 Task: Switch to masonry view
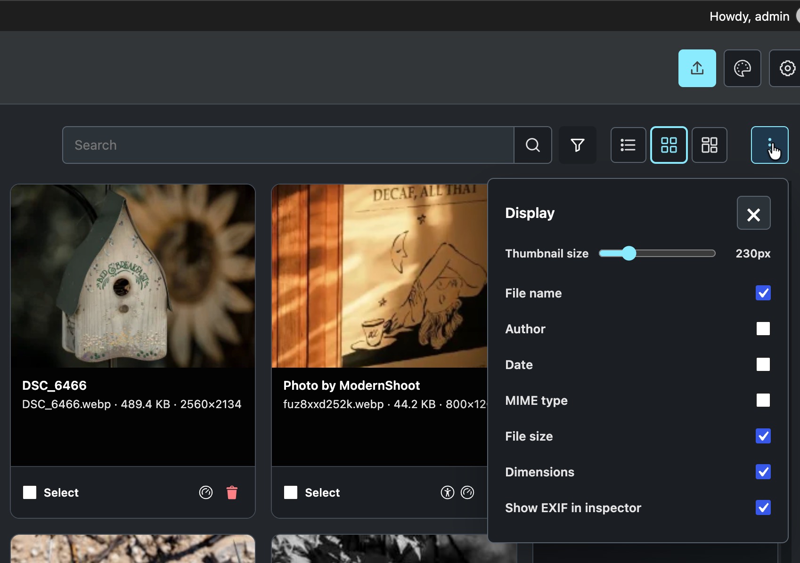(709, 145)
